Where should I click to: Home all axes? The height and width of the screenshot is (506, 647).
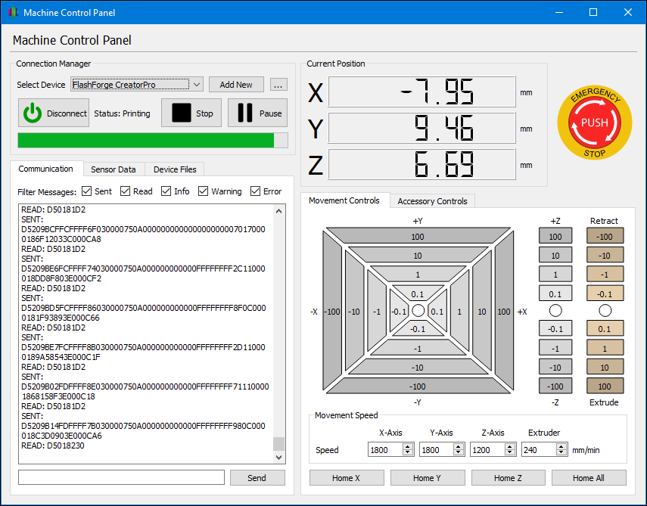(589, 477)
